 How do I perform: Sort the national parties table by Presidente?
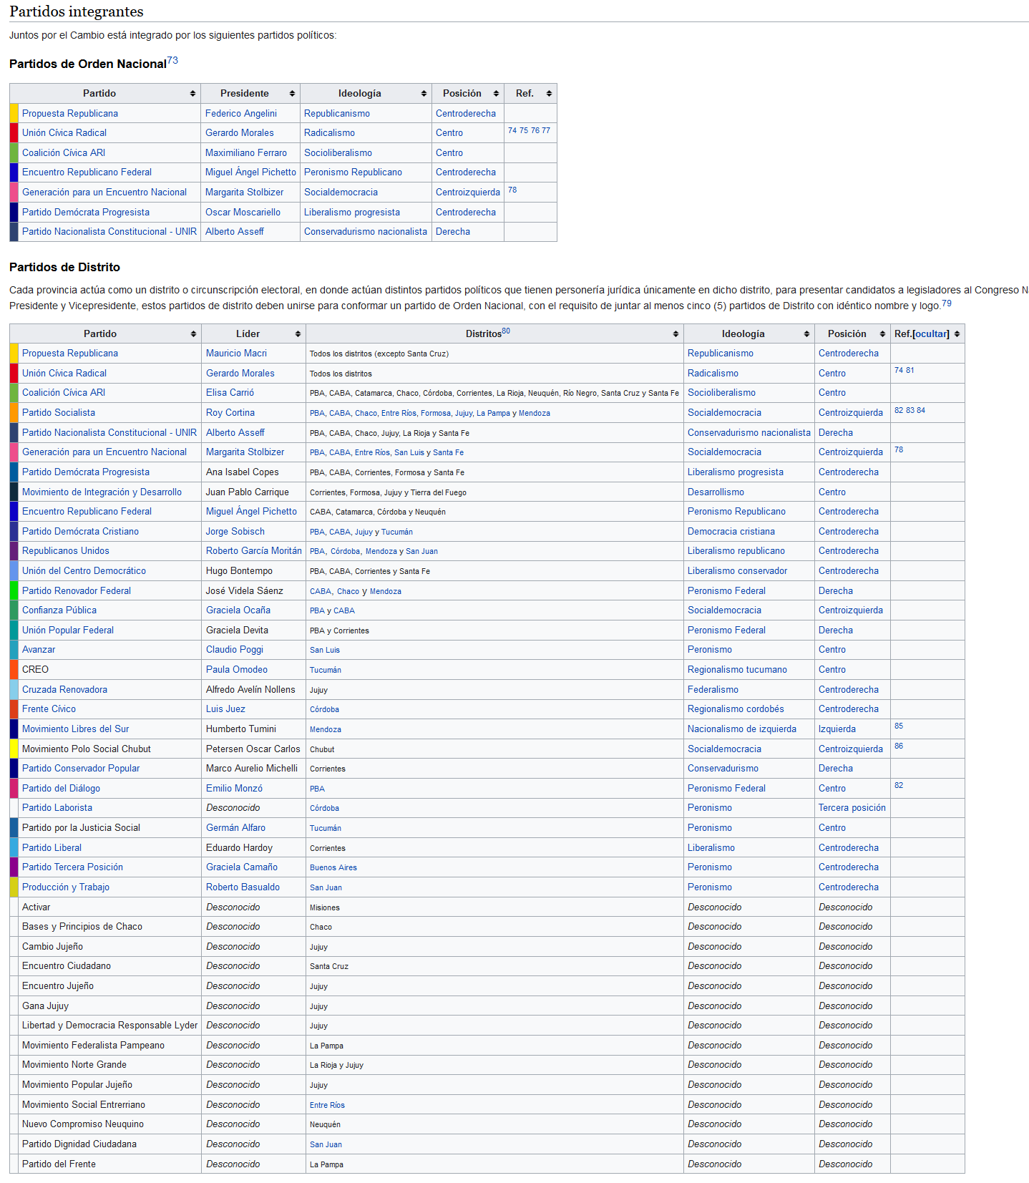click(x=292, y=94)
